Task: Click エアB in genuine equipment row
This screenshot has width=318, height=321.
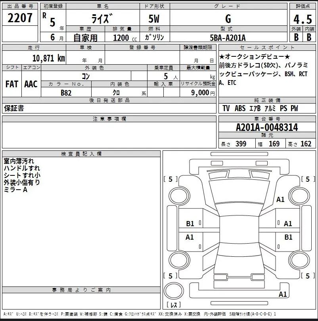Action: (x=255, y=108)
